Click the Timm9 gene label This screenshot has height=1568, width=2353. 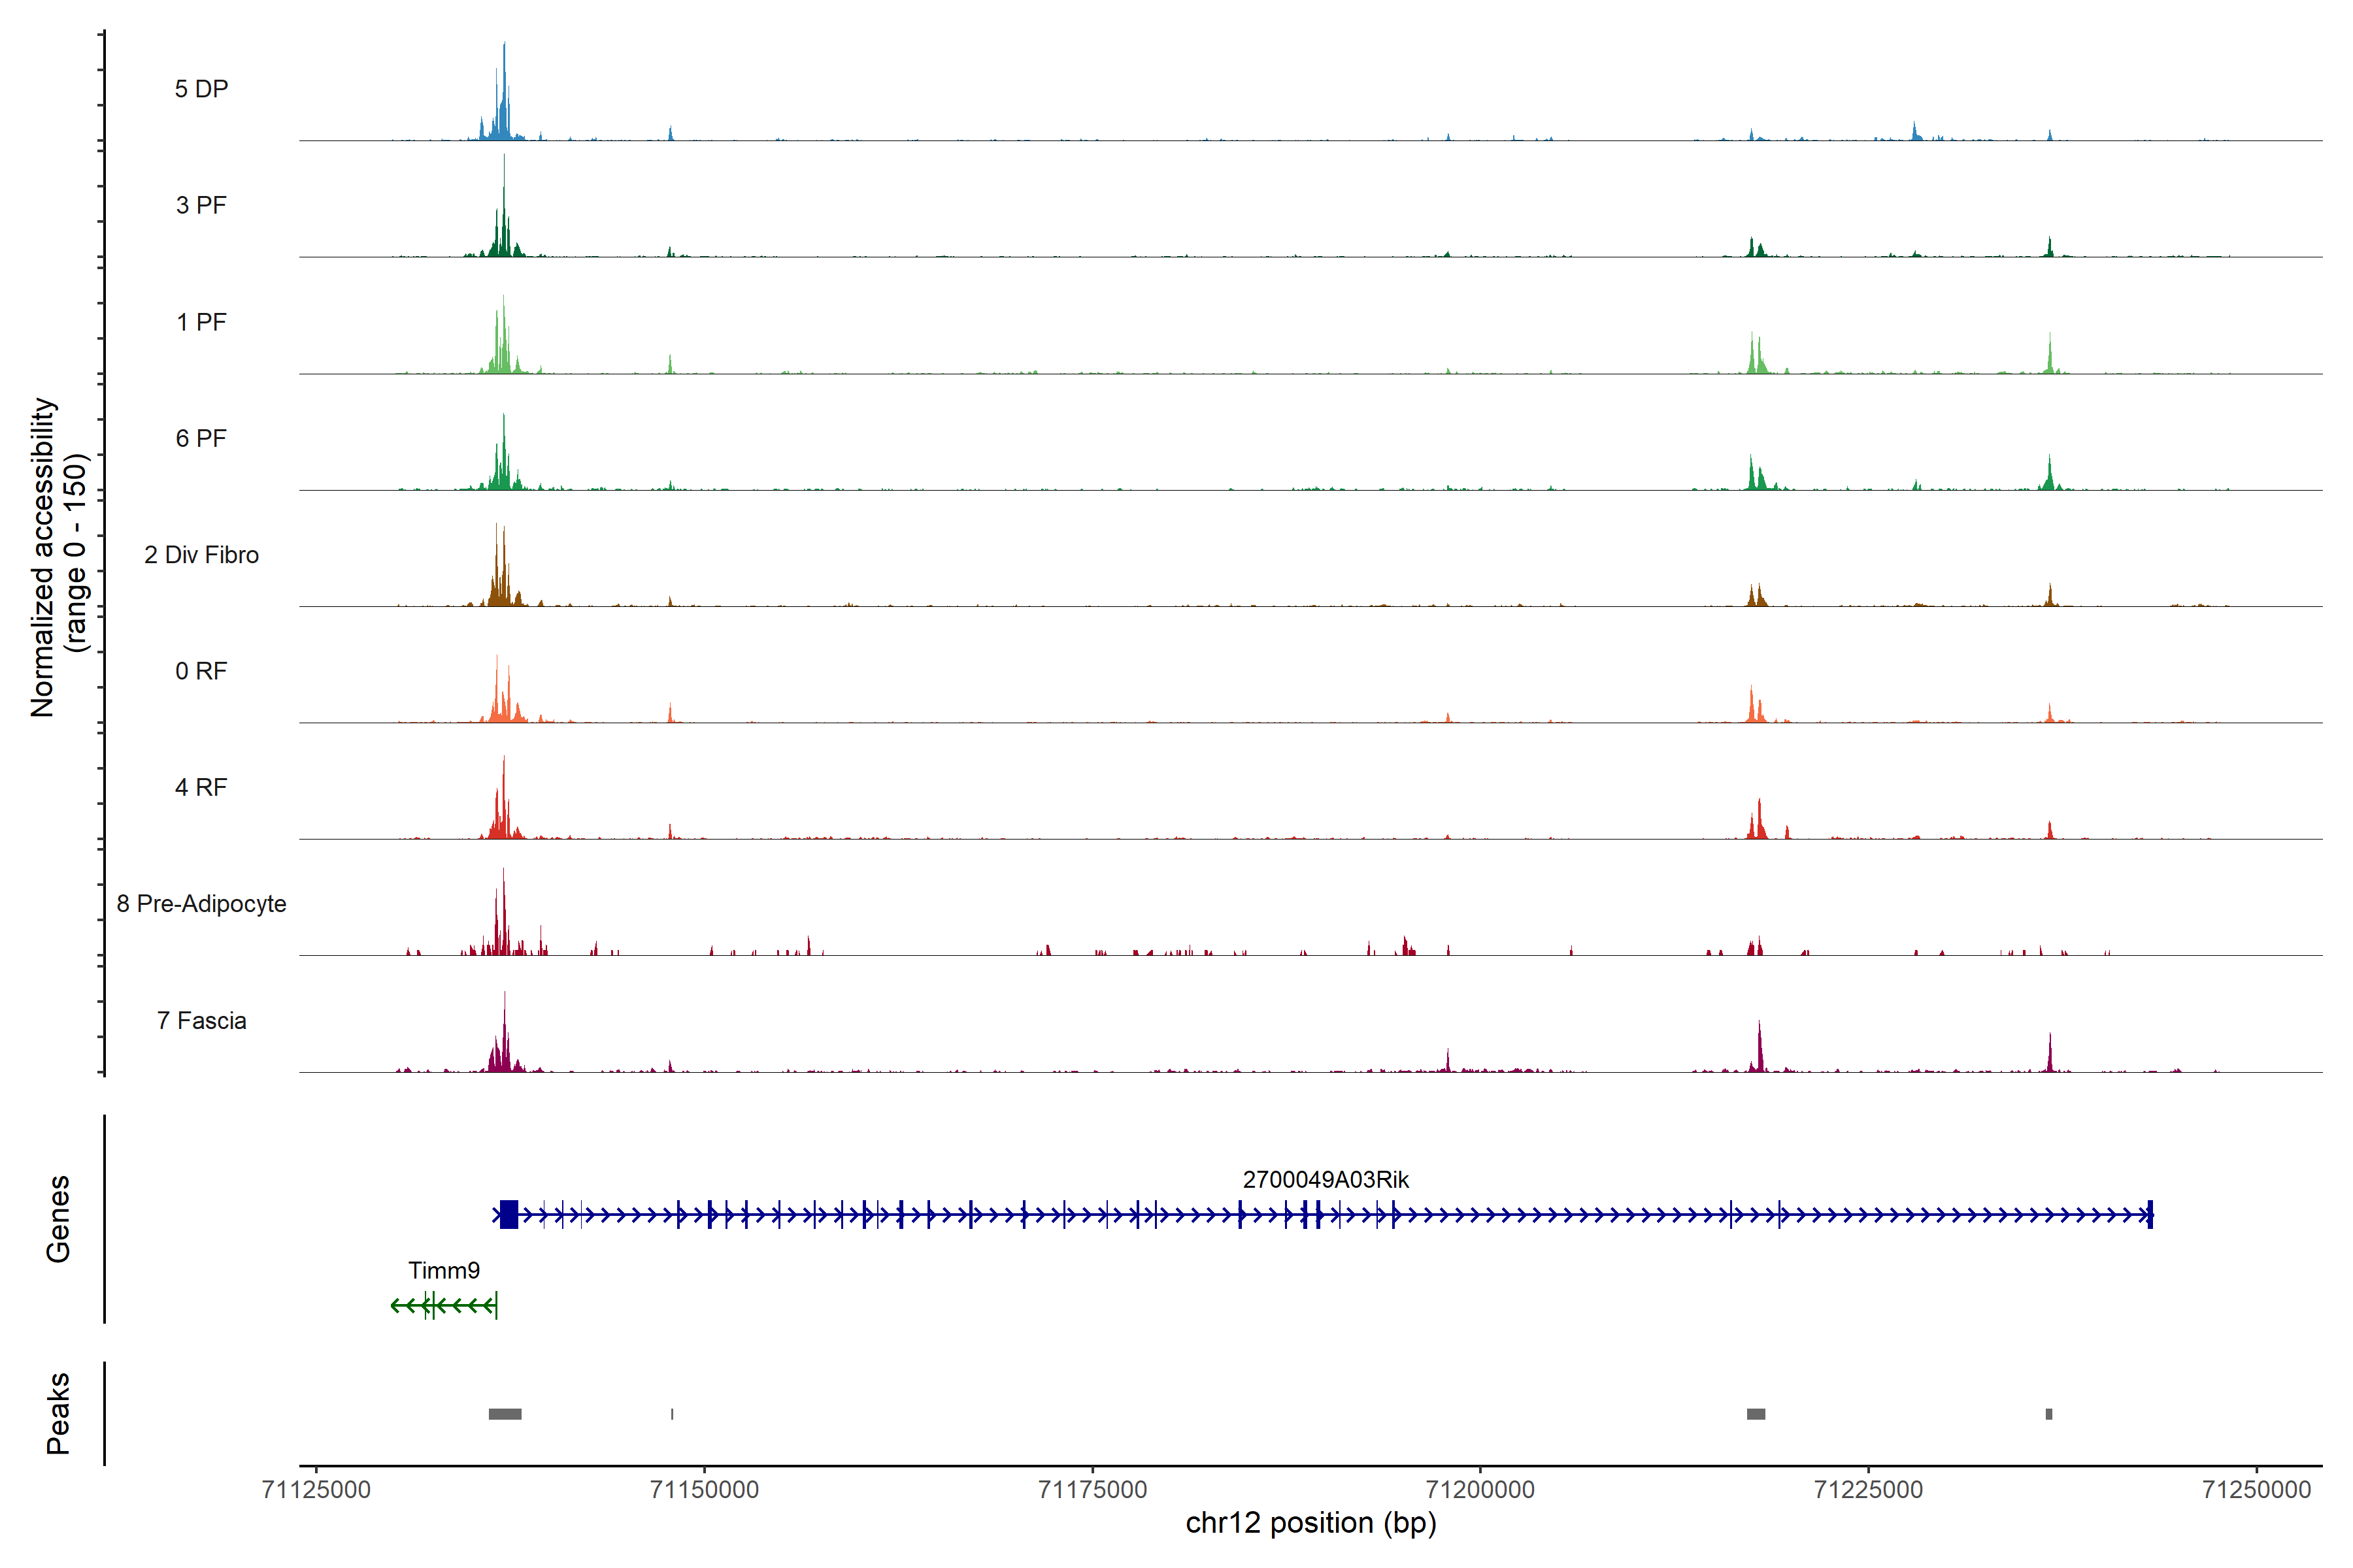(x=443, y=1271)
